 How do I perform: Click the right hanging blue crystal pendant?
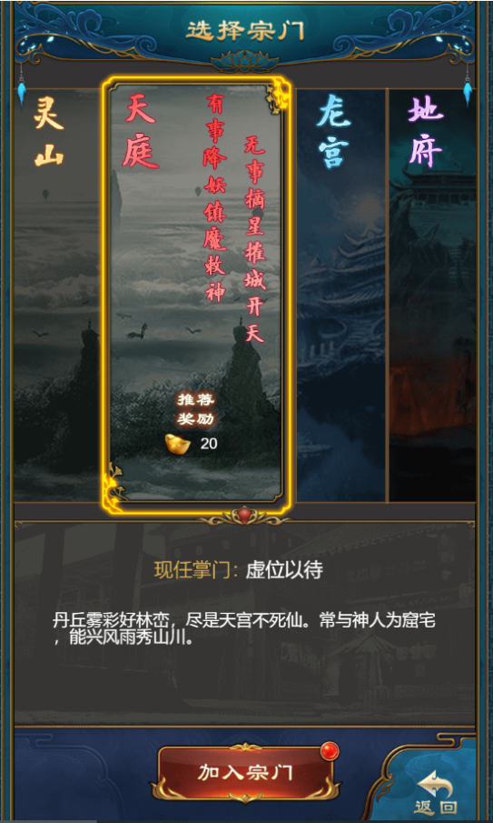coord(468,90)
